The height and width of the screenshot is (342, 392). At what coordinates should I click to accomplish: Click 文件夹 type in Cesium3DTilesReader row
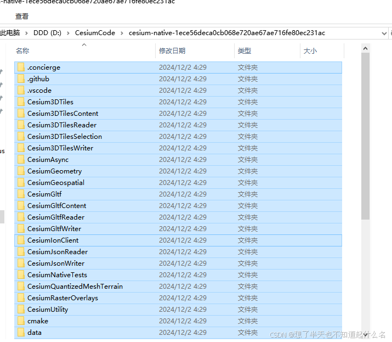247,125
